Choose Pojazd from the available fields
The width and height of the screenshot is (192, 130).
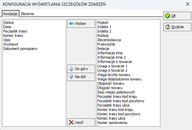103,22
